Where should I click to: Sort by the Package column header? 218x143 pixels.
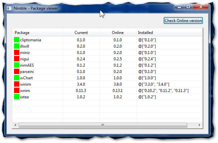[37, 33]
